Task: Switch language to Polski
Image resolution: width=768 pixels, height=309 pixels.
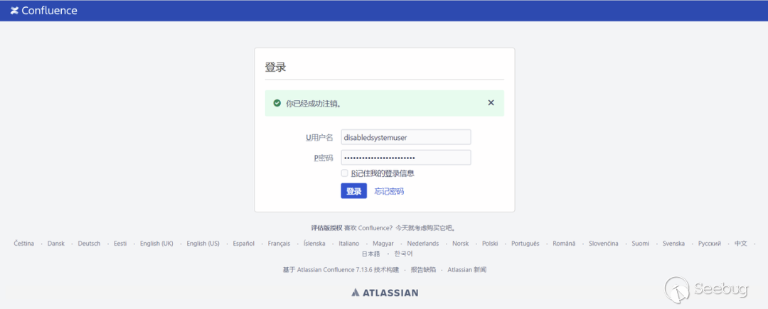Action: 490,244
